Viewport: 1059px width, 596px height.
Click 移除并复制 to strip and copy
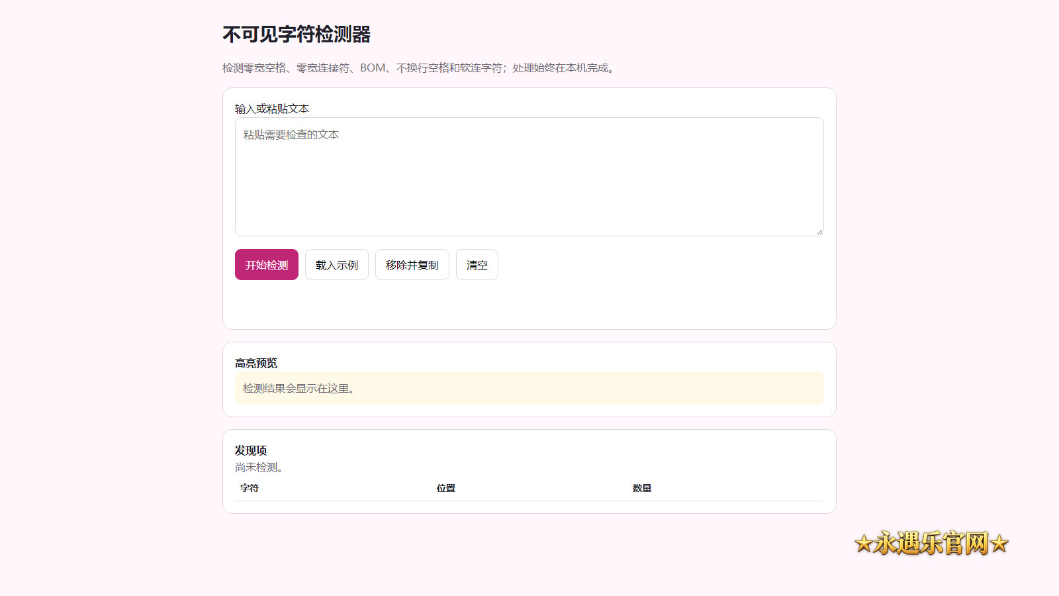412,265
